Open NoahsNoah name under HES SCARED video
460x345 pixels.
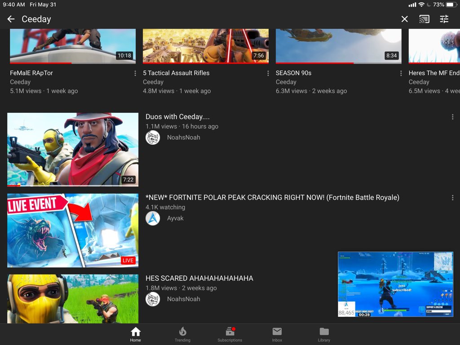[184, 299]
